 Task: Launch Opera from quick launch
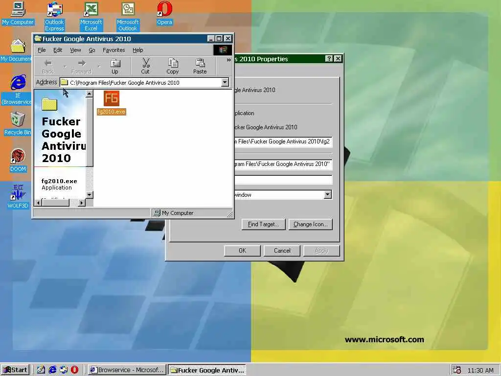pyautogui.click(x=74, y=370)
